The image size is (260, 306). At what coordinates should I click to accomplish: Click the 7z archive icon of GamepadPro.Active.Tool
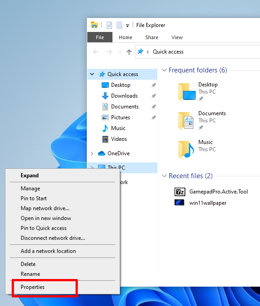point(179,192)
